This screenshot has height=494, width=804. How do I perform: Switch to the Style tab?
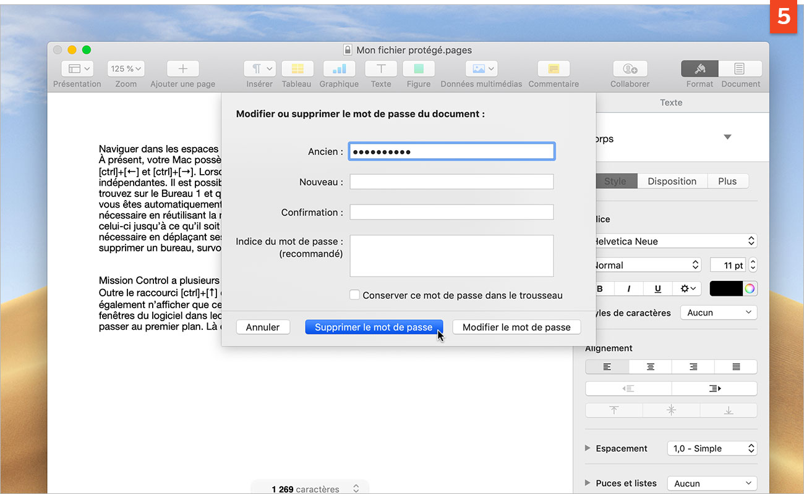615,181
